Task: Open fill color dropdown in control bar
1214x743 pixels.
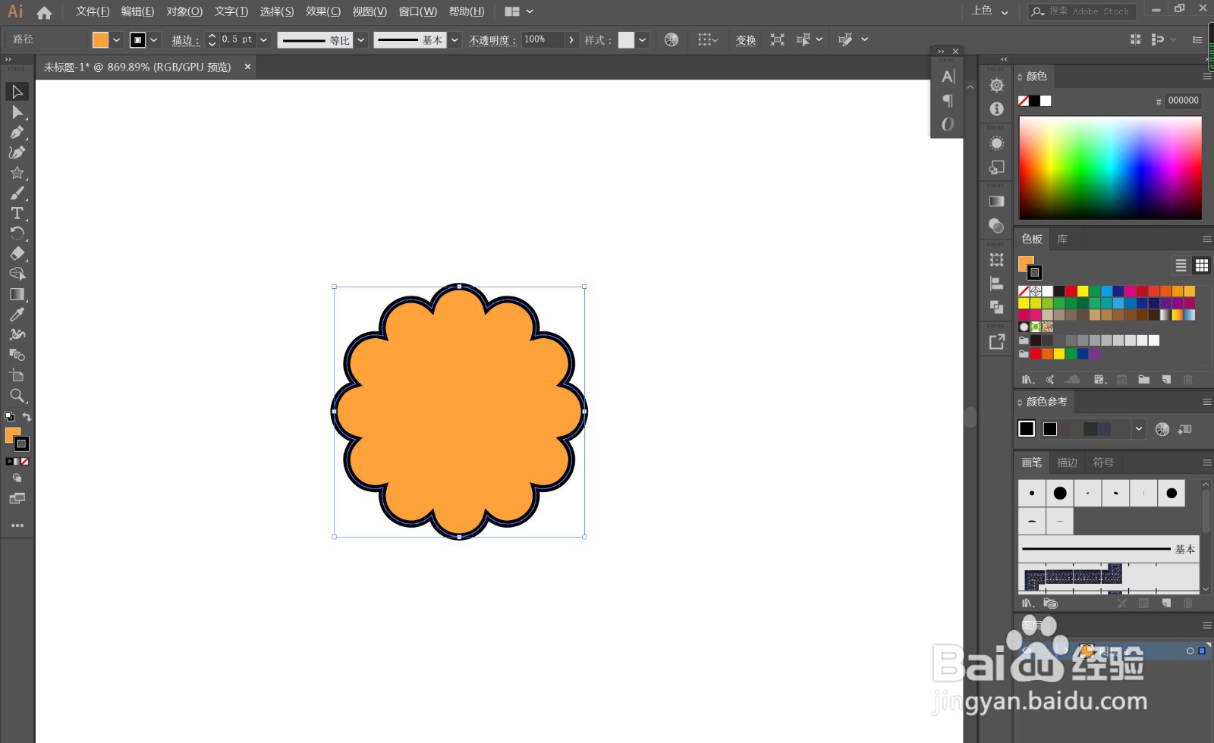Action: coord(116,39)
